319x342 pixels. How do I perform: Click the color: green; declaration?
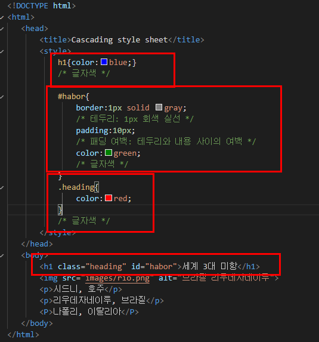tap(109, 153)
